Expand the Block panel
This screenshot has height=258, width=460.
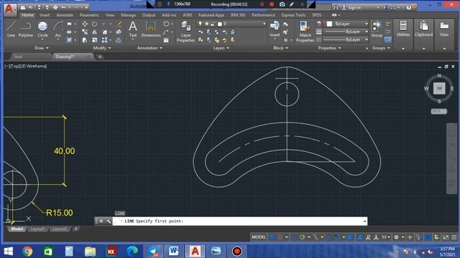coord(281,48)
